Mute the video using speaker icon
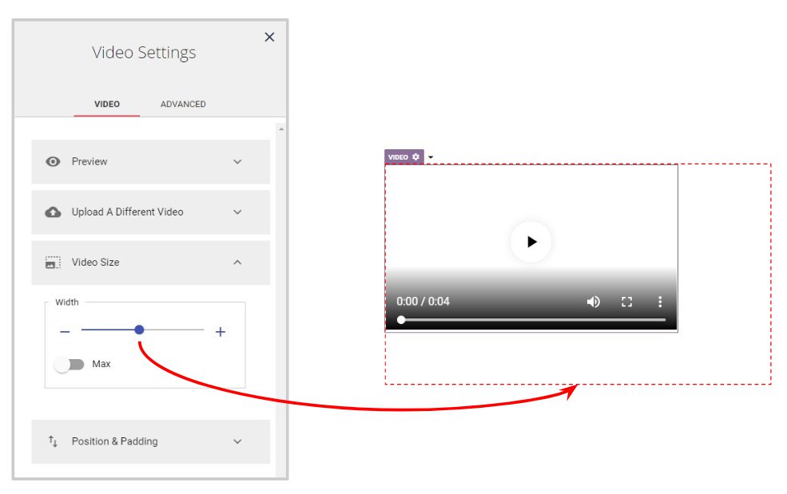 [x=594, y=302]
